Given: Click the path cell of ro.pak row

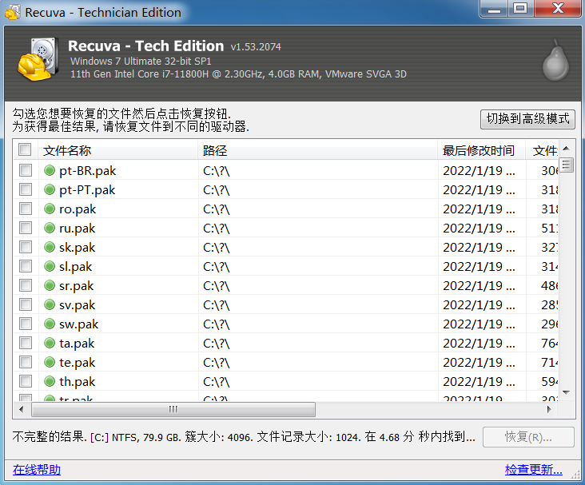Looking at the screenshot, I should coord(317,209).
